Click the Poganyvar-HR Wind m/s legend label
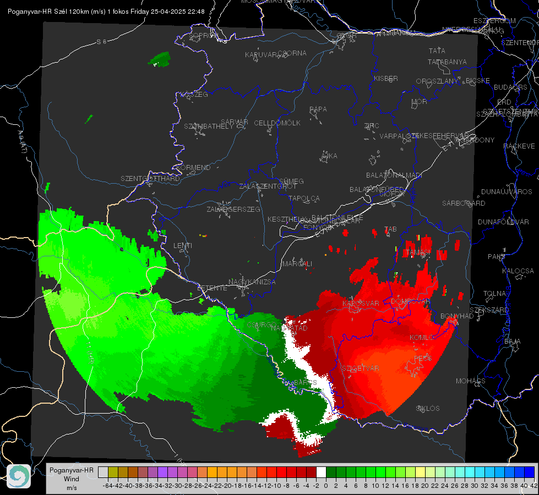The height and width of the screenshot is (495, 539). pyautogui.click(x=71, y=479)
